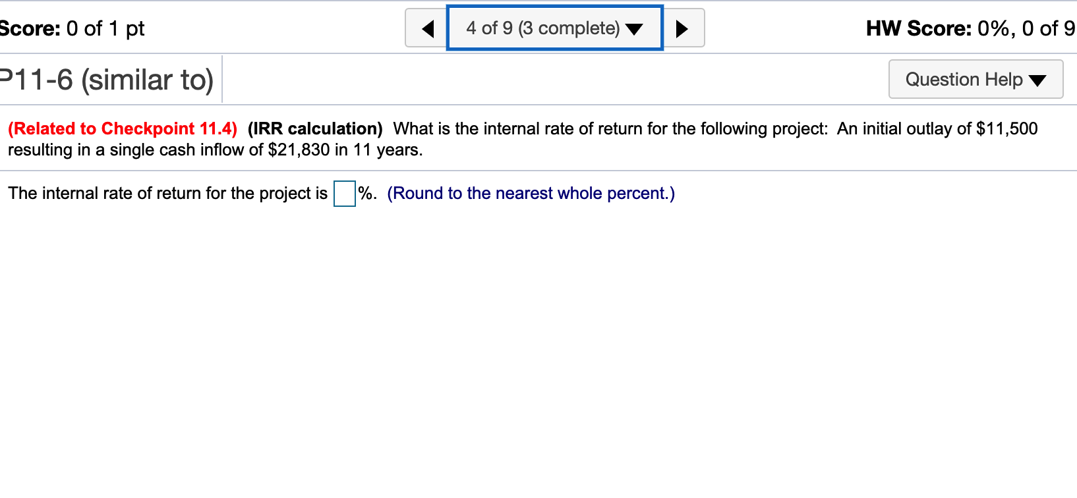Expand the Question Help dropdown
The height and width of the screenshot is (498, 1077).
(975, 79)
